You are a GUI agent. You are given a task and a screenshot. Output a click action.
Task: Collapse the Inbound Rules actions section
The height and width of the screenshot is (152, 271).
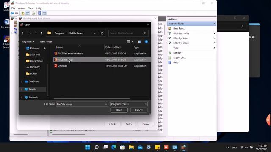(214, 24)
